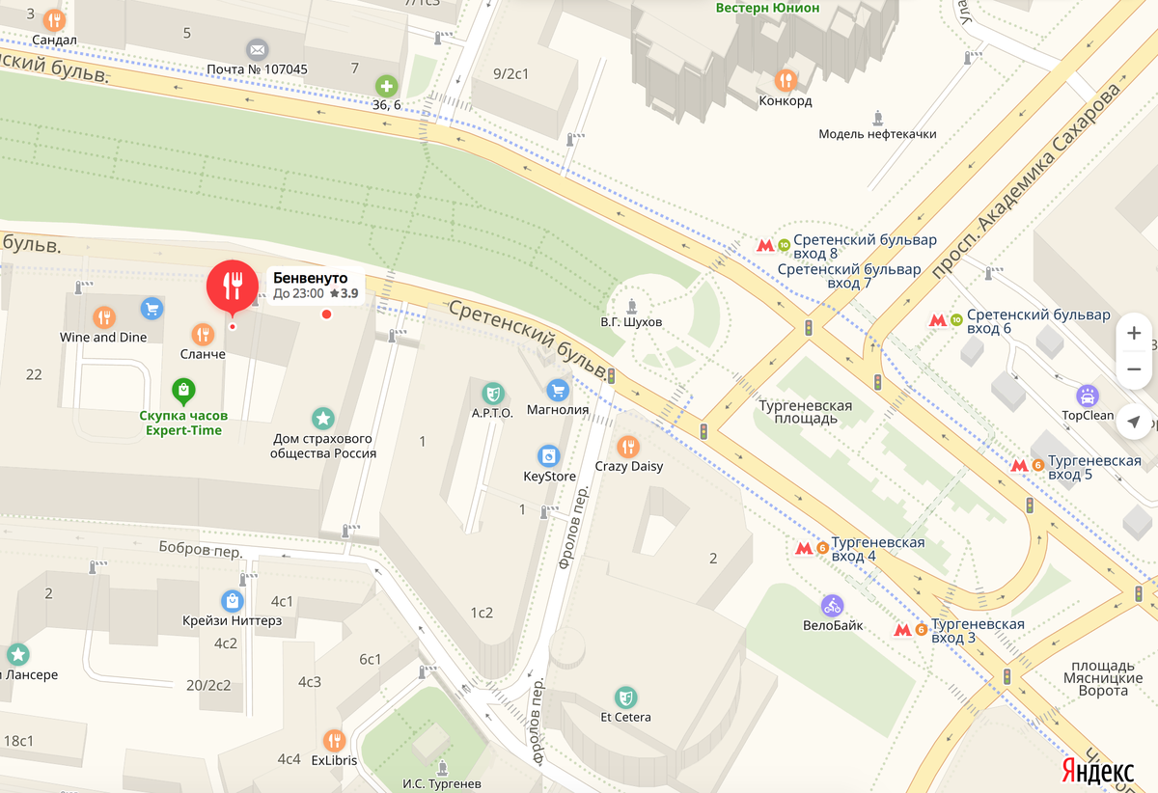1158x793 pixels.
Task: Select the KeyStore marker icon
Action: pos(549,455)
